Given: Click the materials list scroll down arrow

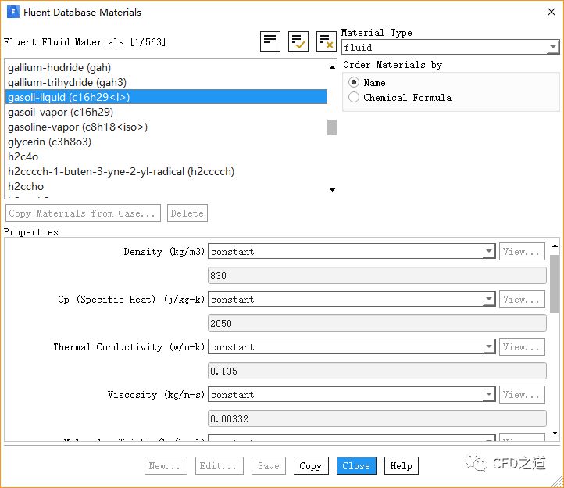Looking at the screenshot, I should point(332,189).
